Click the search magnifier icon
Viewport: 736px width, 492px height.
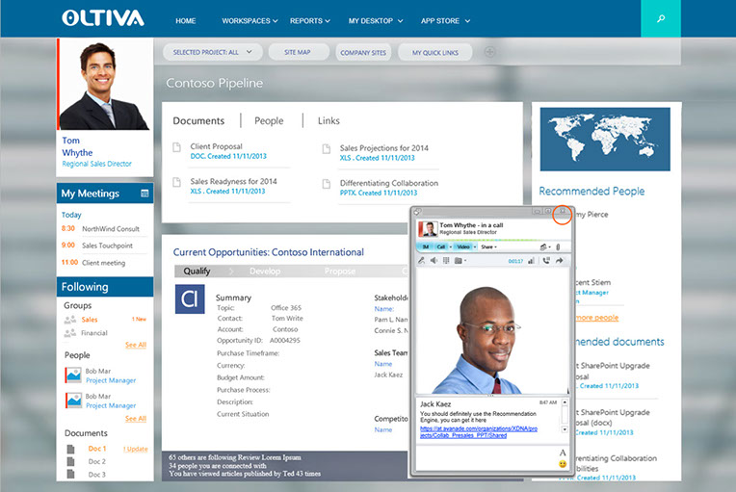(660, 18)
